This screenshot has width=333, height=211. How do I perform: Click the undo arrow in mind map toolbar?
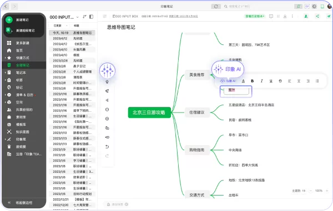(x=107, y=147)
